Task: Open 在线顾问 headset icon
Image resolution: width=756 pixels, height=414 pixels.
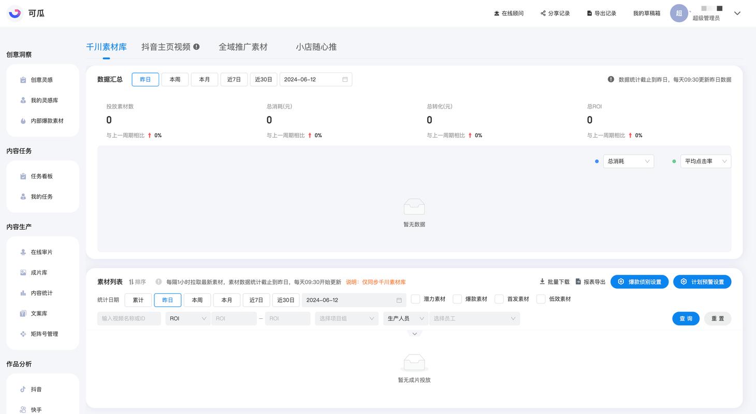Action: 497,13
